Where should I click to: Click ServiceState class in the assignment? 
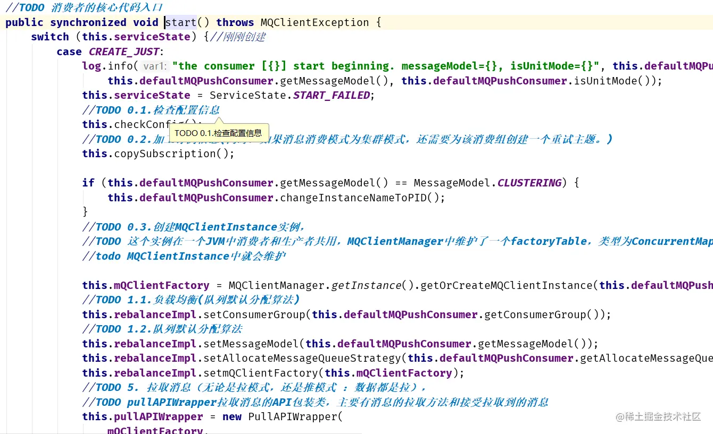point(248,95)
